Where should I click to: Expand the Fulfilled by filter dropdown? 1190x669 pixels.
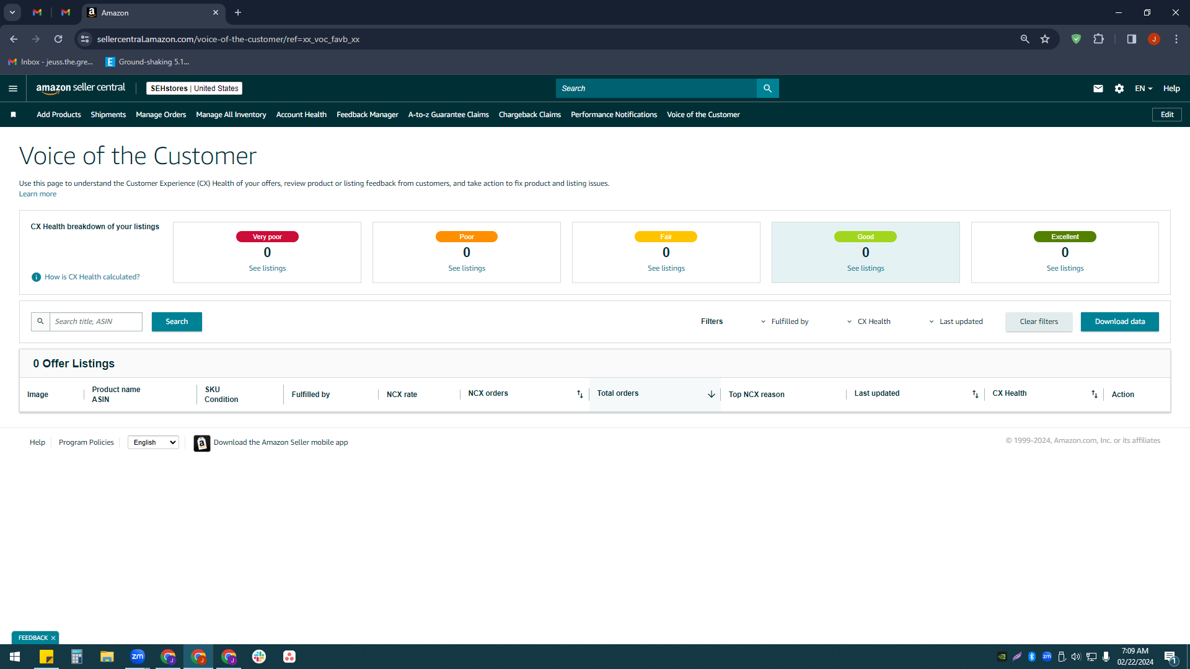(x=785, y=321)
